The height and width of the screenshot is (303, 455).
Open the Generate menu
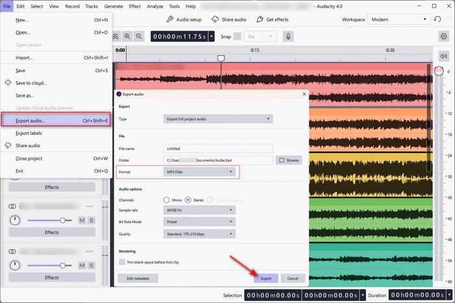coord(114,6)
